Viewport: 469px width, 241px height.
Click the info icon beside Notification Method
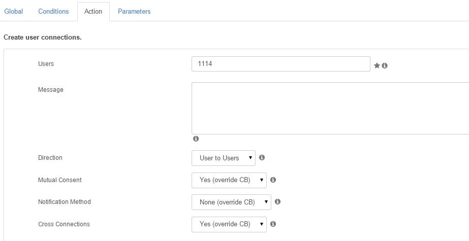point(277,201)
